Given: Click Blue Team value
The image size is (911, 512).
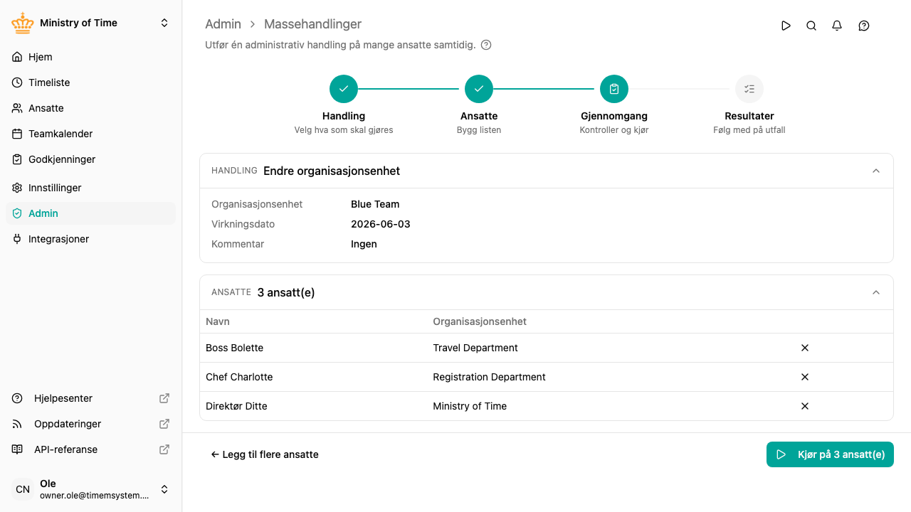Looking at the screenshot, I should [375, 204].
